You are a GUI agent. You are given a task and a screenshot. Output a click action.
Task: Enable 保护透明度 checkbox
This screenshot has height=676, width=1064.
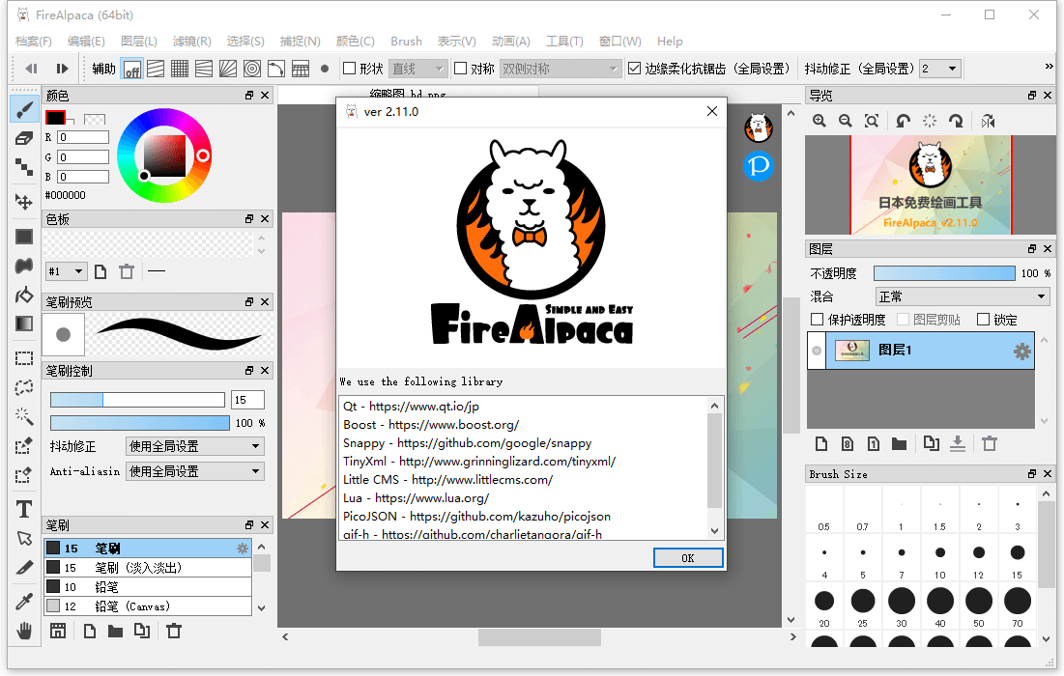coord(817,320)
